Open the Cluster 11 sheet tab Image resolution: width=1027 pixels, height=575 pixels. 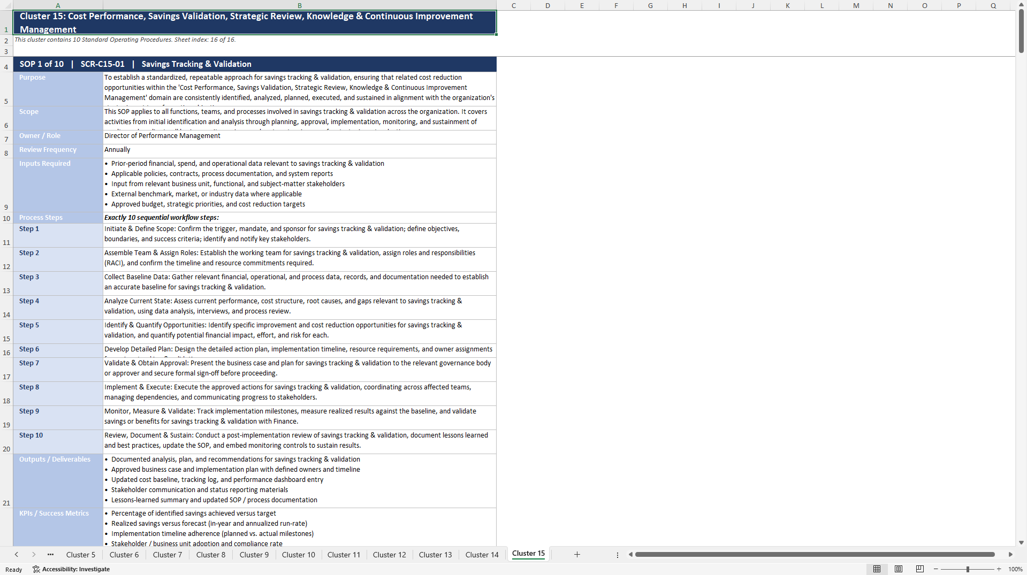344,555
